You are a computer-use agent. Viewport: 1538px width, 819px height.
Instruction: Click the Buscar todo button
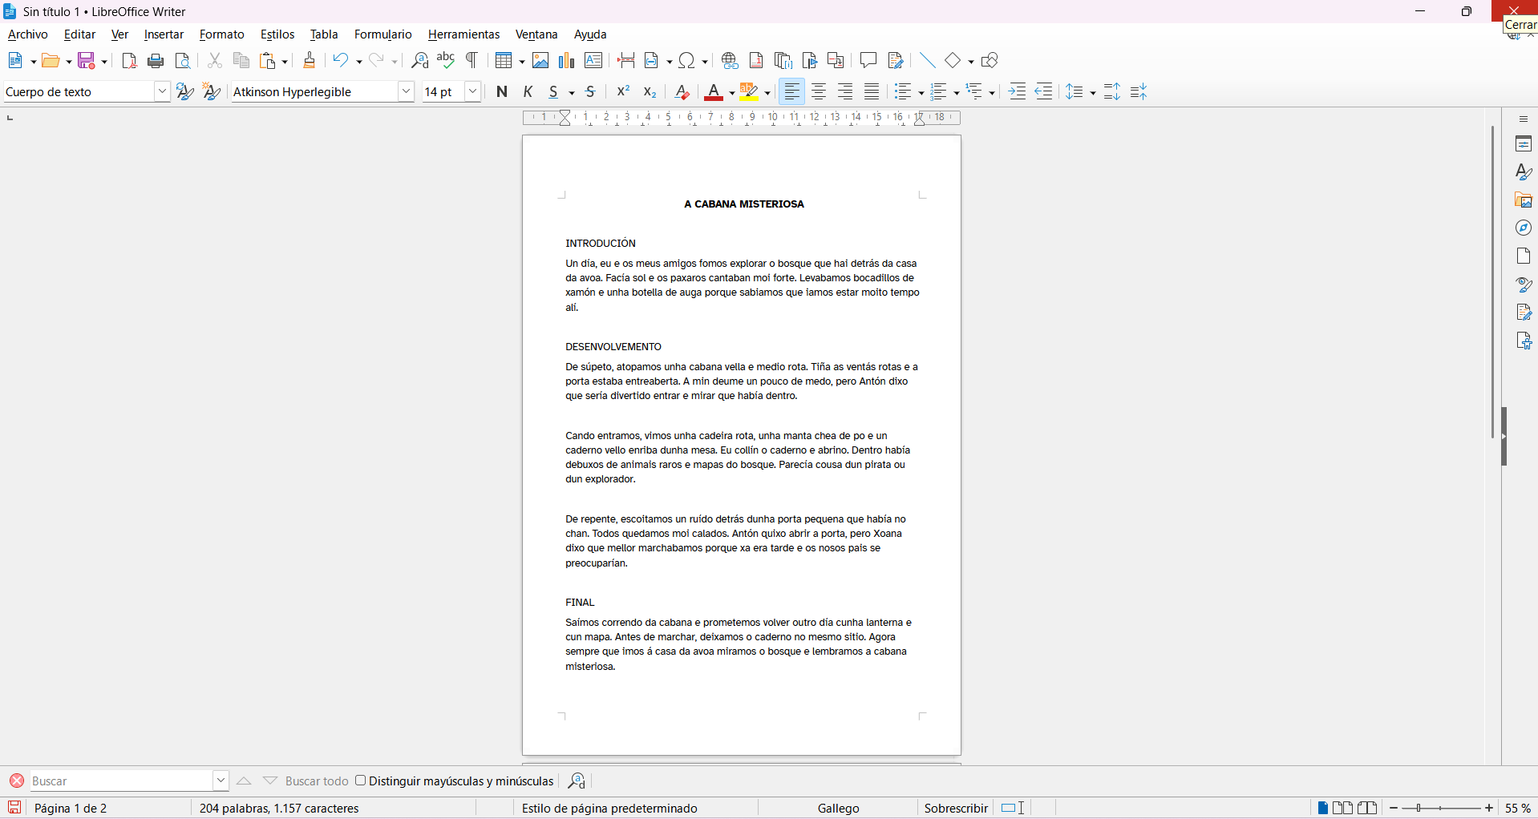click(317, 781)
